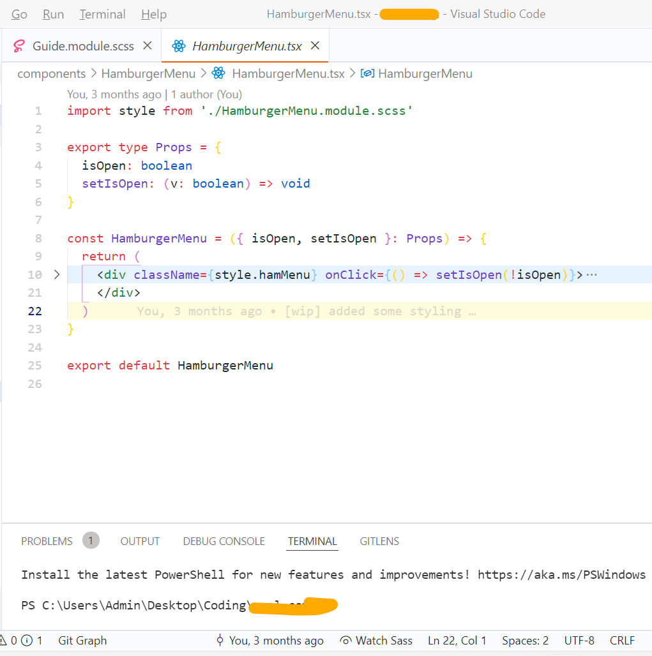Screen dimensions: 652x656
Task: Click the Ln 22, Col 1 cursor position
Action: pos(457,641)
